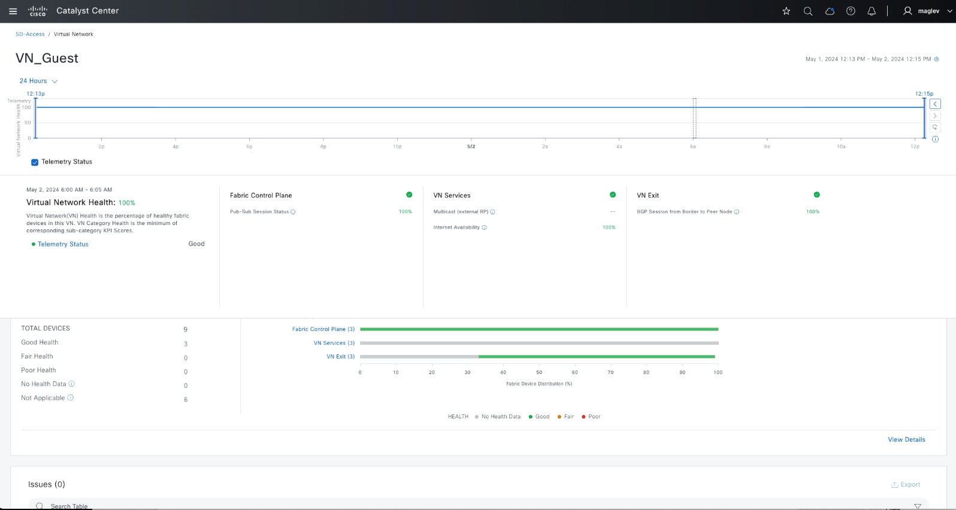Screen dimensions: 956x510
Task: Open the Telemetry Status link
Action: 63,244
